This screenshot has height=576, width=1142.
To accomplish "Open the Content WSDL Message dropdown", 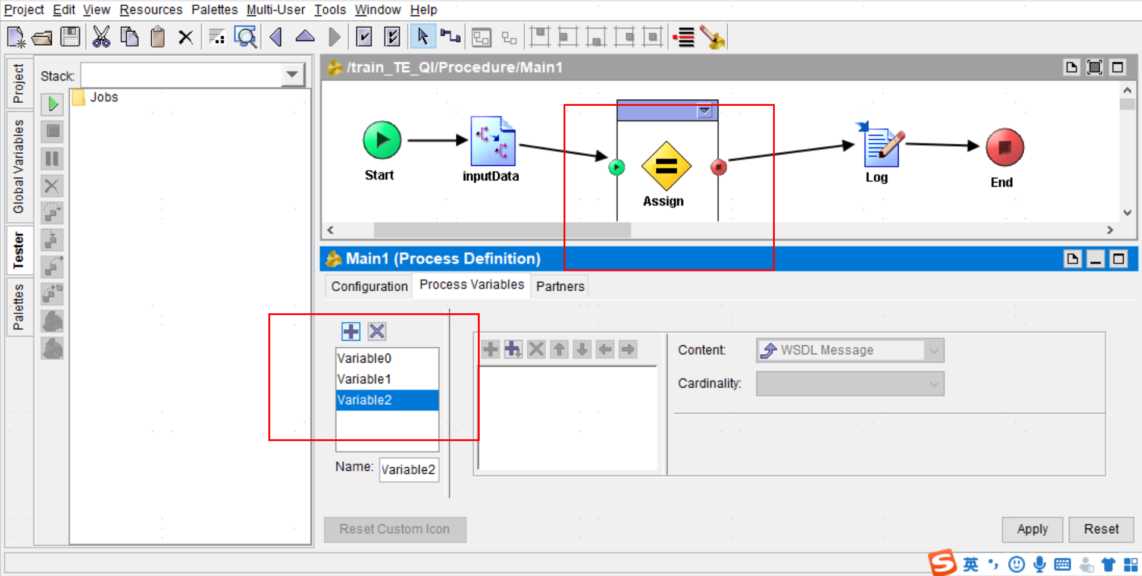I will (934, 350).
